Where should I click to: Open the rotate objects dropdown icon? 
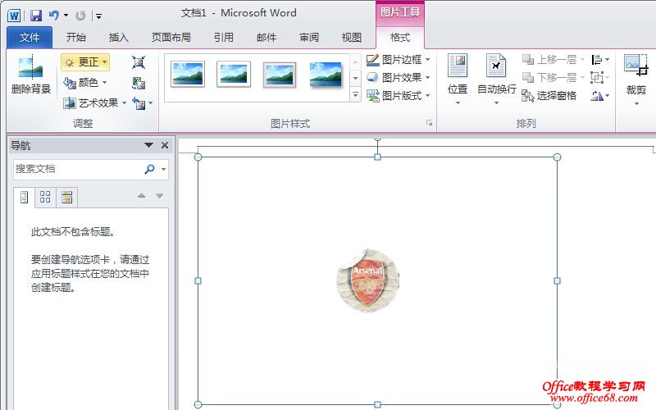click(600, 96)
